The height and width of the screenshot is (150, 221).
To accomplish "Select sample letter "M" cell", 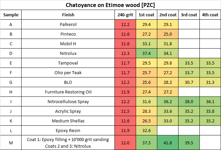I will coord(11,143).
